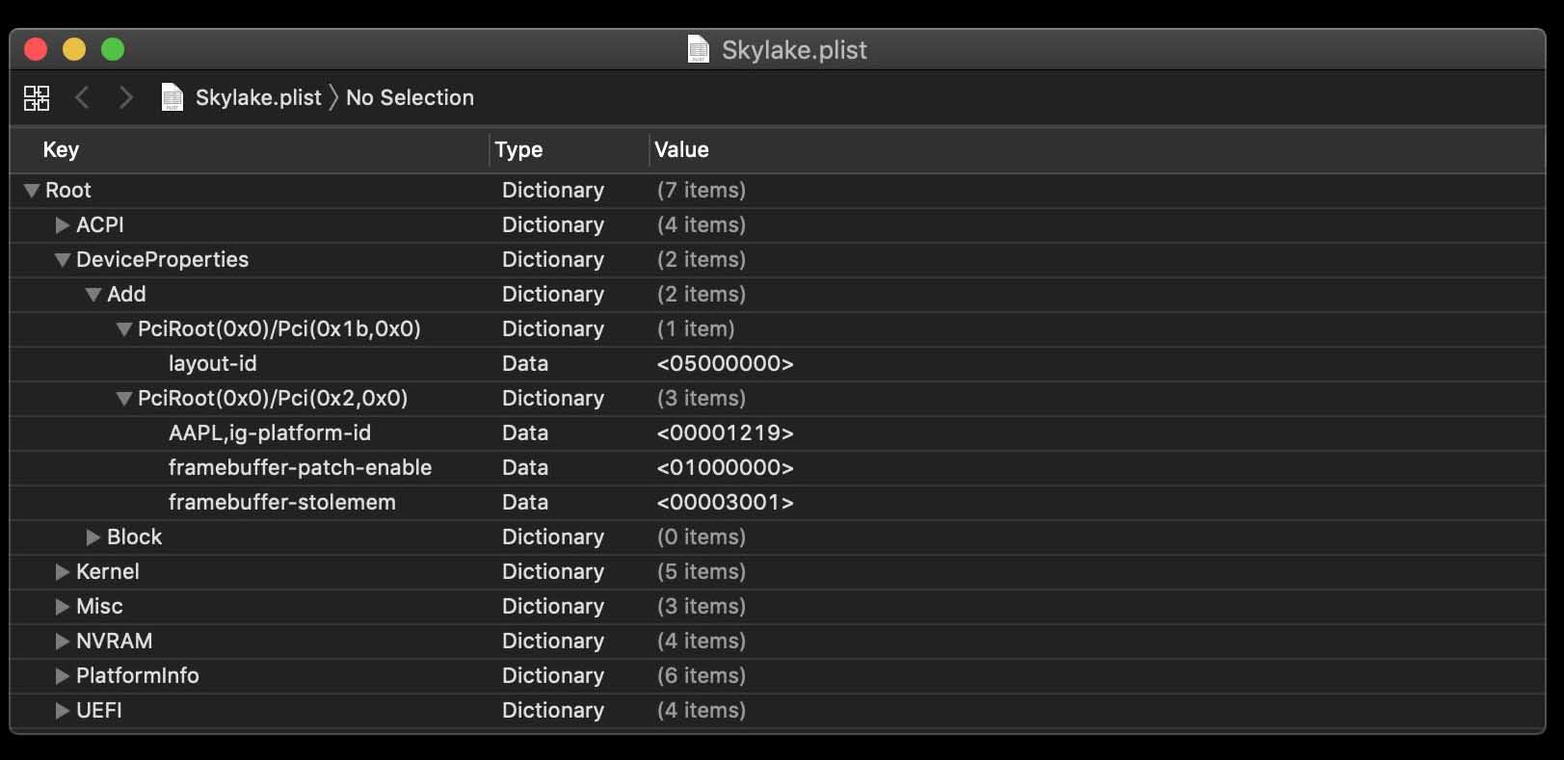
Task: Select the ACPI key
Action: pyautogui.click(x=100, y=224)
